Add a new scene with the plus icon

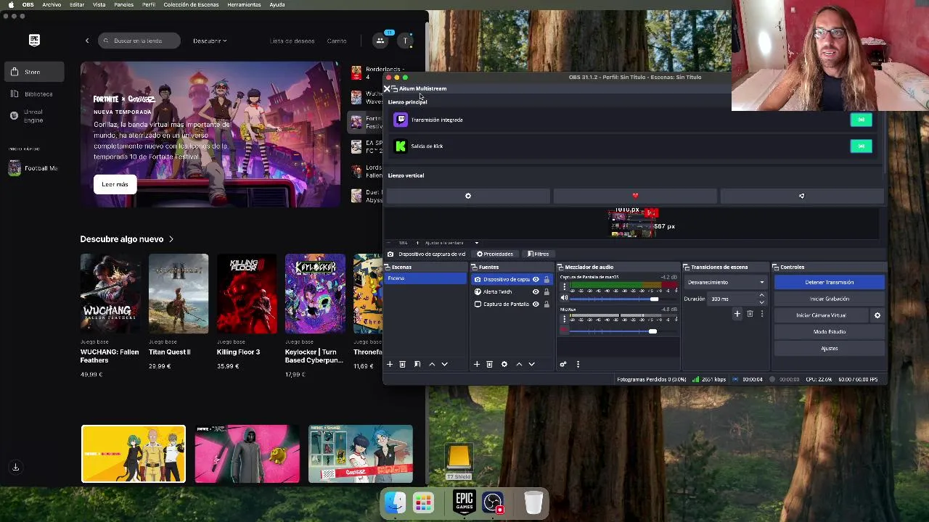390,364
